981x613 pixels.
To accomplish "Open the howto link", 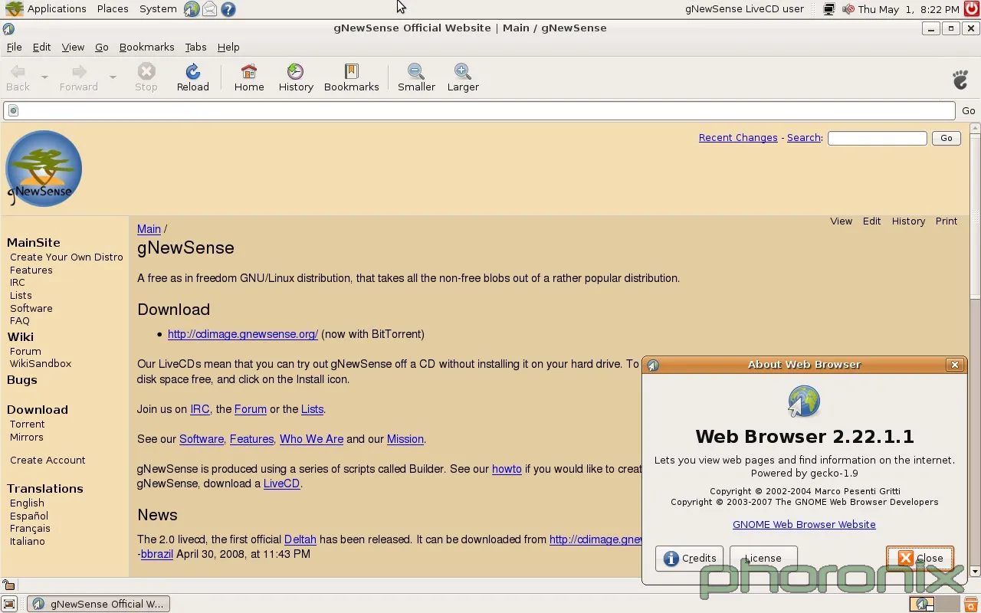I will pos(507,469).
